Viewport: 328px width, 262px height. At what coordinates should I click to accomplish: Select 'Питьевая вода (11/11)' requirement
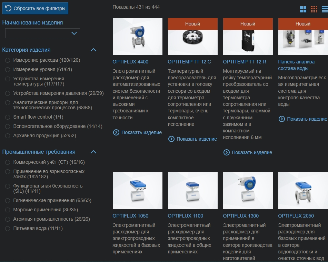coord(8,228)
